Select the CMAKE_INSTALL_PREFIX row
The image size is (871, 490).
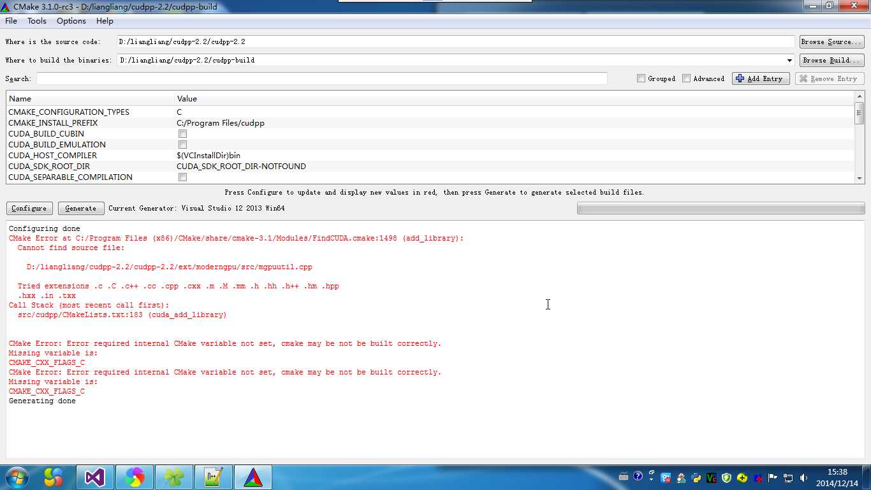(x=430, y=123)
